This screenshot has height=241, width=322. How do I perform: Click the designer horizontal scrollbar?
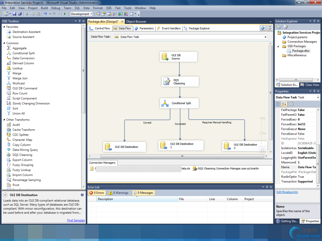pyautogui.click(x=182, y=156)
